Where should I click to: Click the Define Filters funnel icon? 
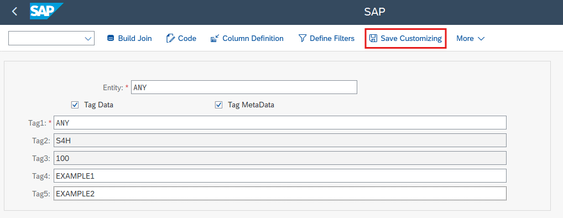[x=303, y=38]
